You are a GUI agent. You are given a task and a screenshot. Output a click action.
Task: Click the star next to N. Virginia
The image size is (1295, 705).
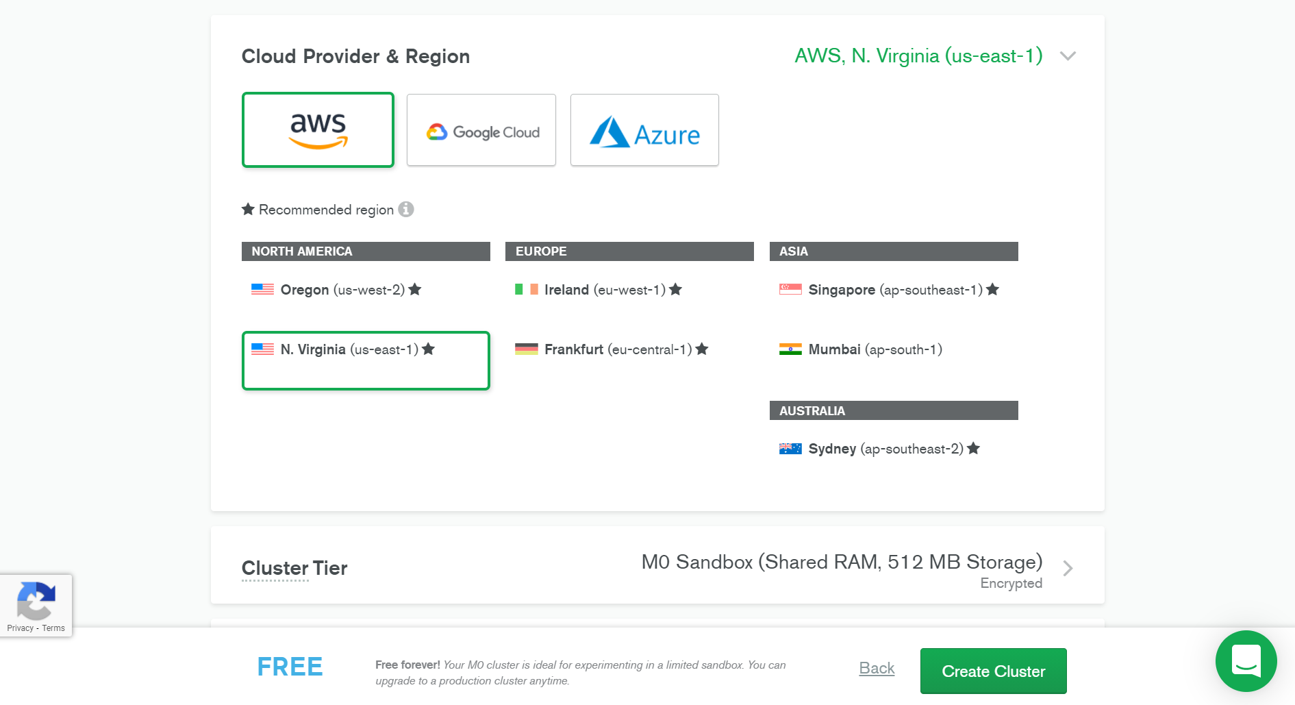429,349
